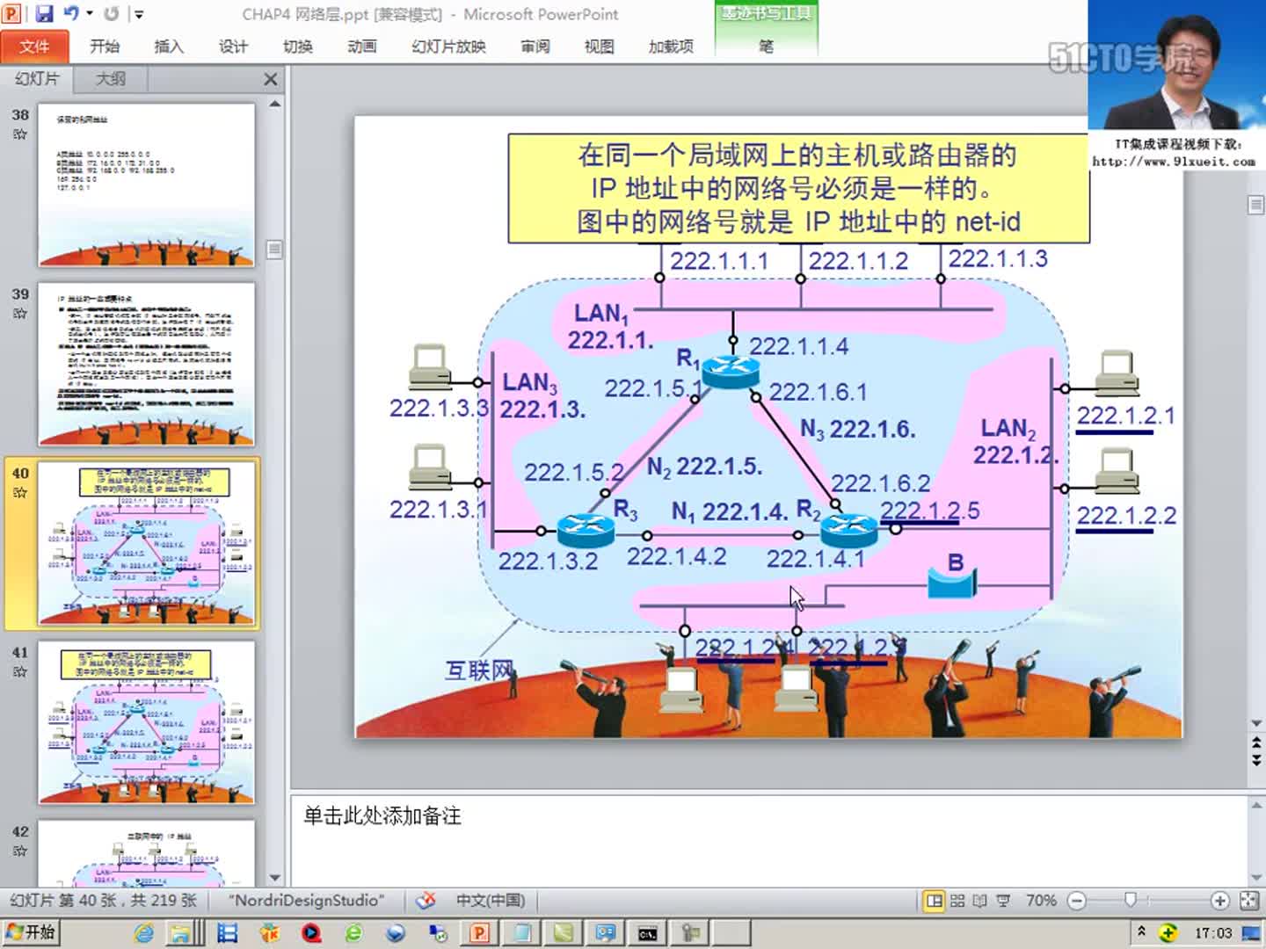
Task: Click the 70% zoom level
Action: pos(1041,901)
